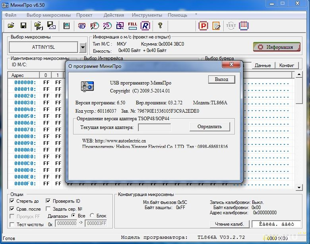Click the Save floppy disk icon
Screen dimensions: 310x244
pyautogui.click(x=23, y=25)
